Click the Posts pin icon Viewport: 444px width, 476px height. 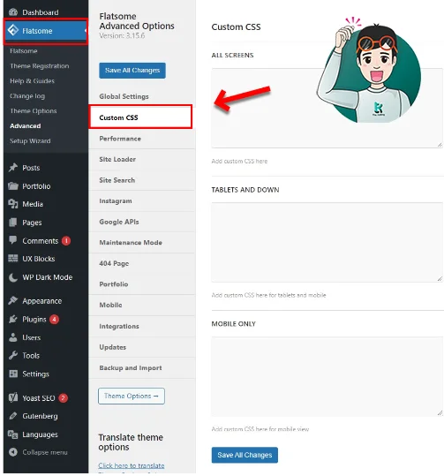click(x=13, y=168)
